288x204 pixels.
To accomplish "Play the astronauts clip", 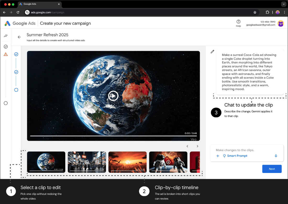I will click(168, 162).
